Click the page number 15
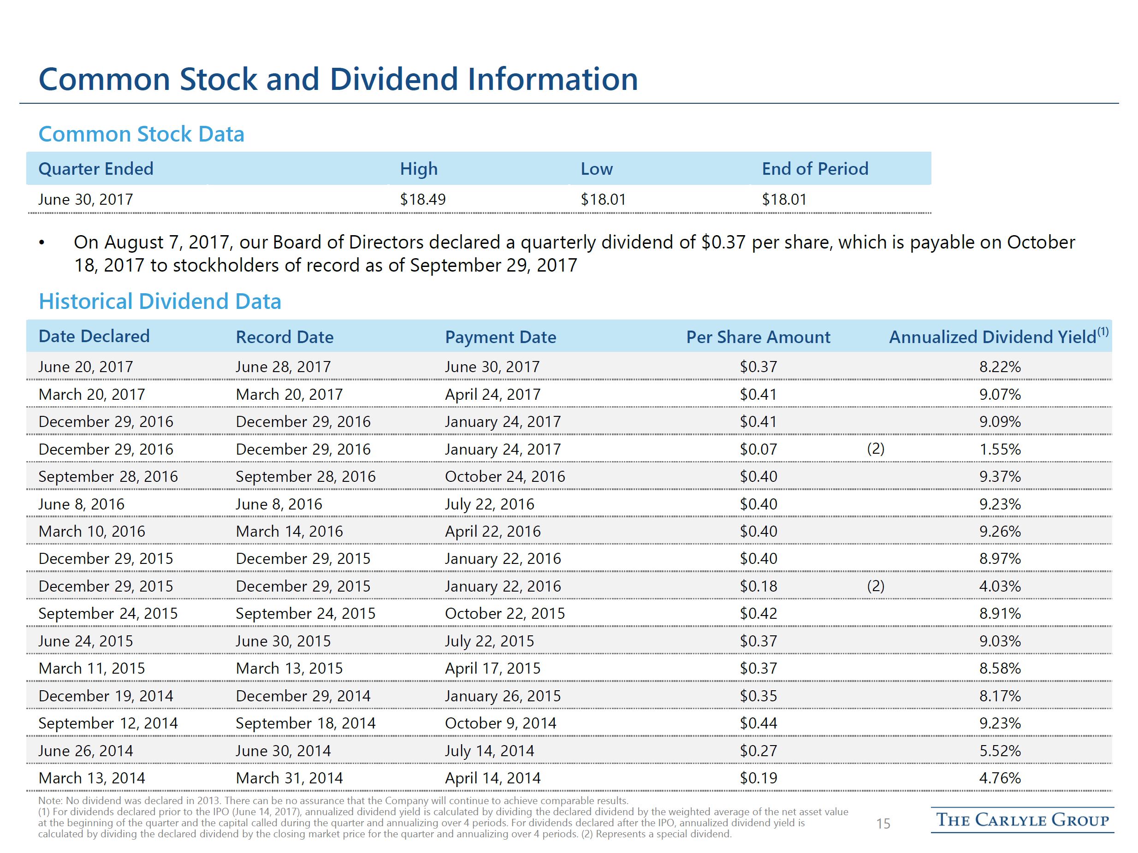Image resolution: width=1138 pixels, height=853 pixels. pyautogui.click(x=883, y=824)
